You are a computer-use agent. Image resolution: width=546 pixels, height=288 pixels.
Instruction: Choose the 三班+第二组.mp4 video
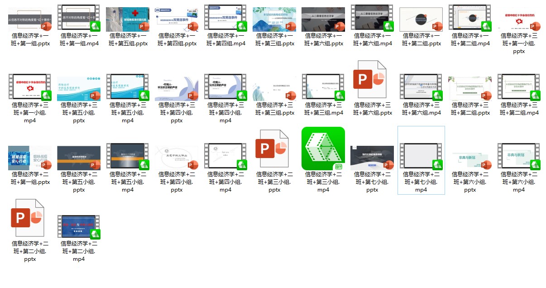tap(519, 87)
